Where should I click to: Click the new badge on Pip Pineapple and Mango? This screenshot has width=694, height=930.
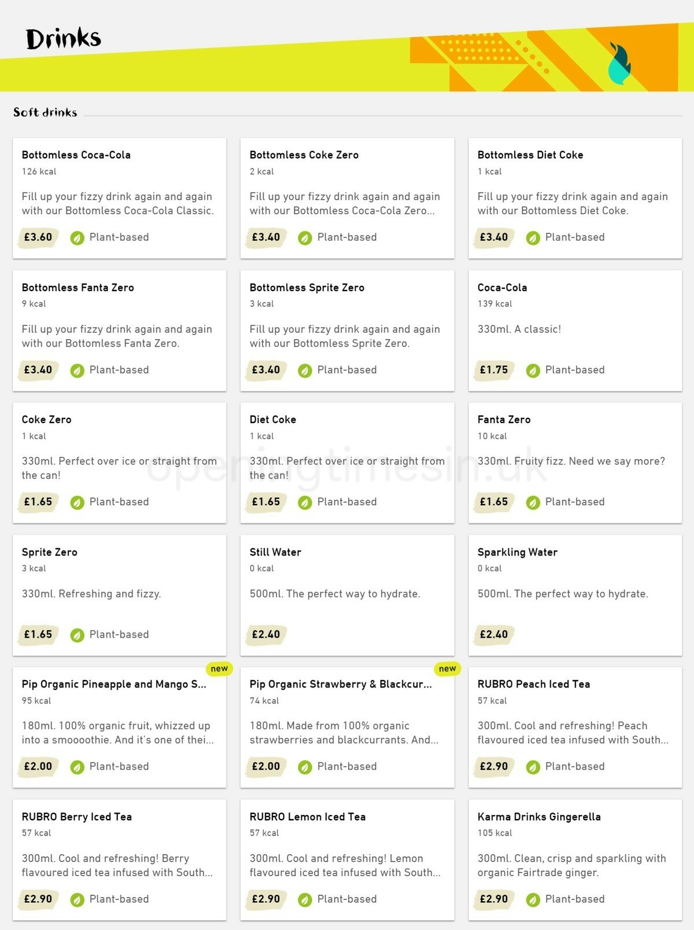pyautogui.click(x=219, y=669)
